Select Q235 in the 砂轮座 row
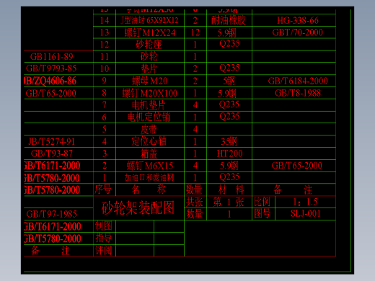 (x=229, y=43)
